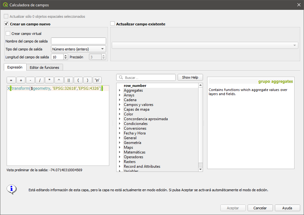Toggle 'Crear un campo nuevo' checkbox
The image size is (304, 215).
[x=6, y=24]
